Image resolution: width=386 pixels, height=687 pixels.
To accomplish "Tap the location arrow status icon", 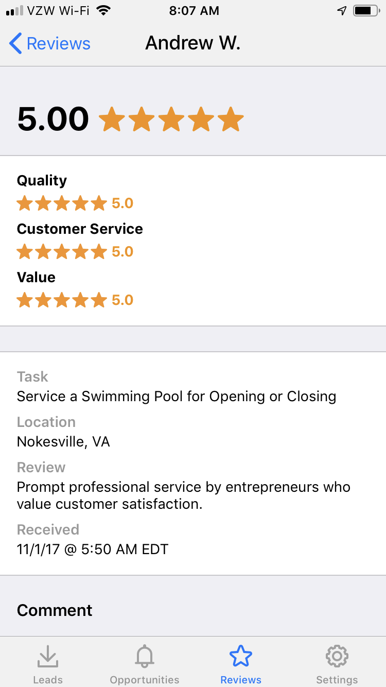I will point(342,11).
